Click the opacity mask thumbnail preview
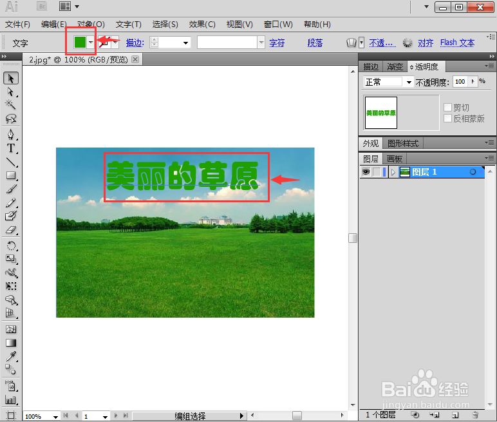This screenshot has height=422, width=497. click(381, 113)
